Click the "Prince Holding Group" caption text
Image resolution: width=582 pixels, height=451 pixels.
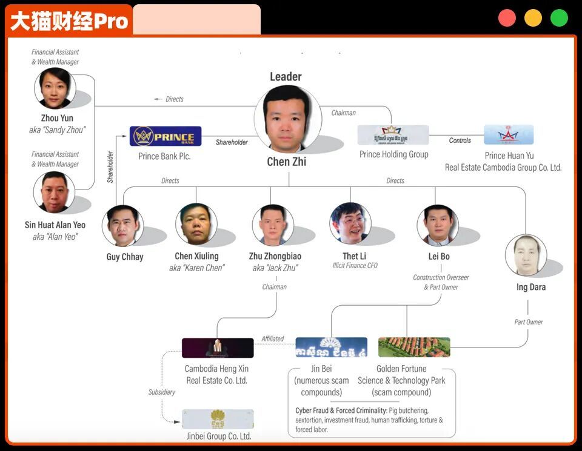[394, 154]
